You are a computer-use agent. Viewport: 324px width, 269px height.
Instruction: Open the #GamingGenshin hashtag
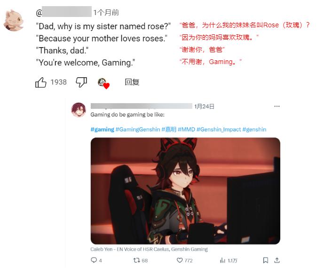coord(138,130)
